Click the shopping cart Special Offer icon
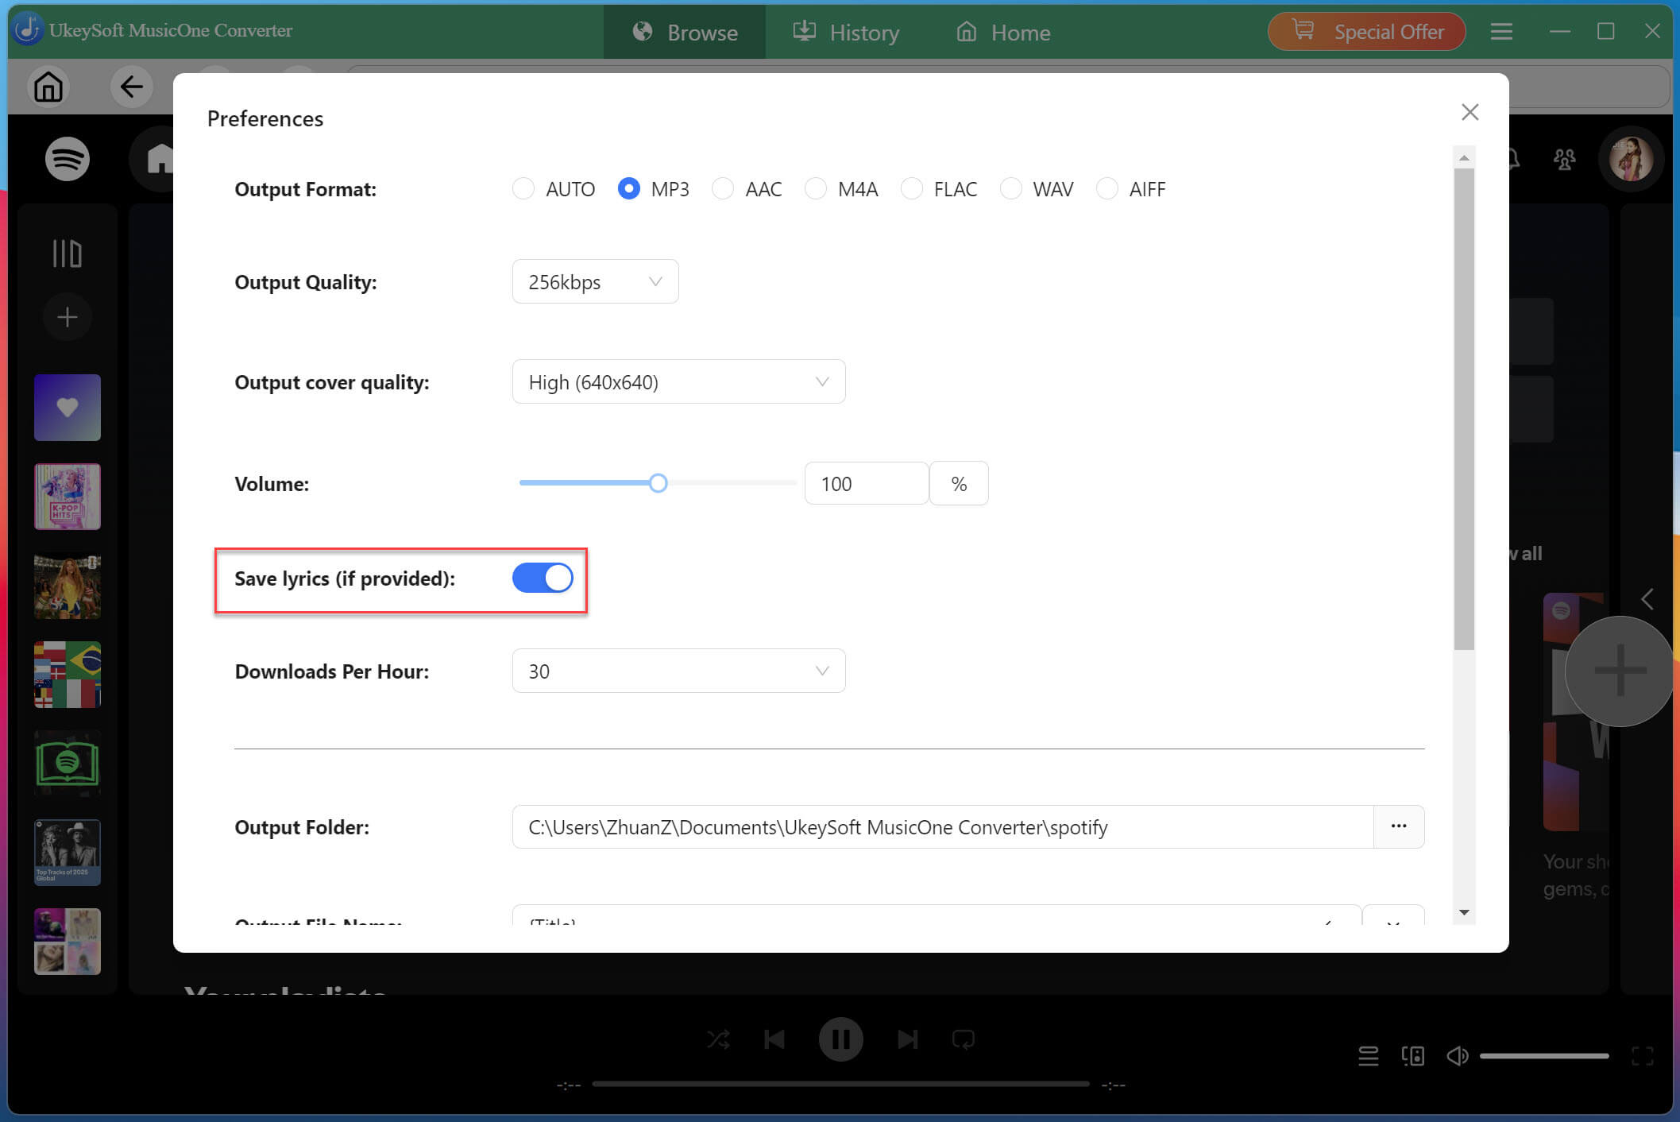 coord(1303,30)
